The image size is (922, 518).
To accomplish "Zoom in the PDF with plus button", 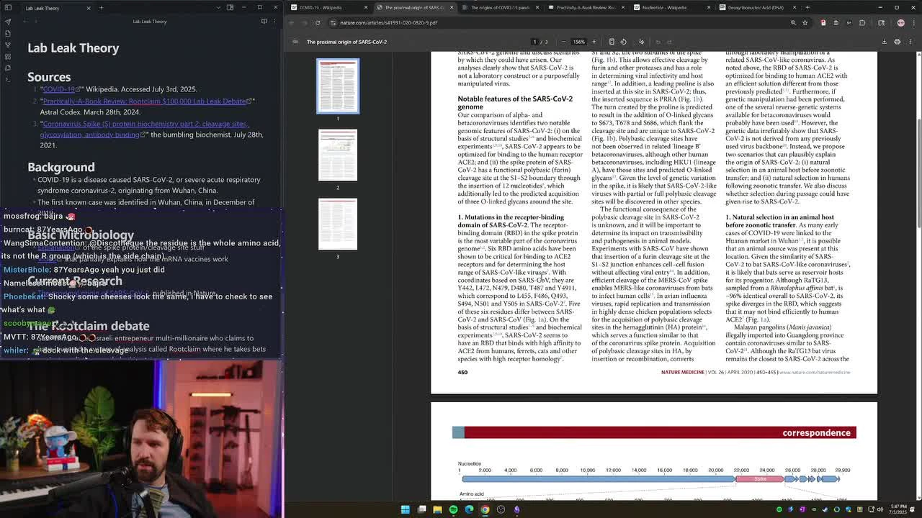I will (594, 42).
